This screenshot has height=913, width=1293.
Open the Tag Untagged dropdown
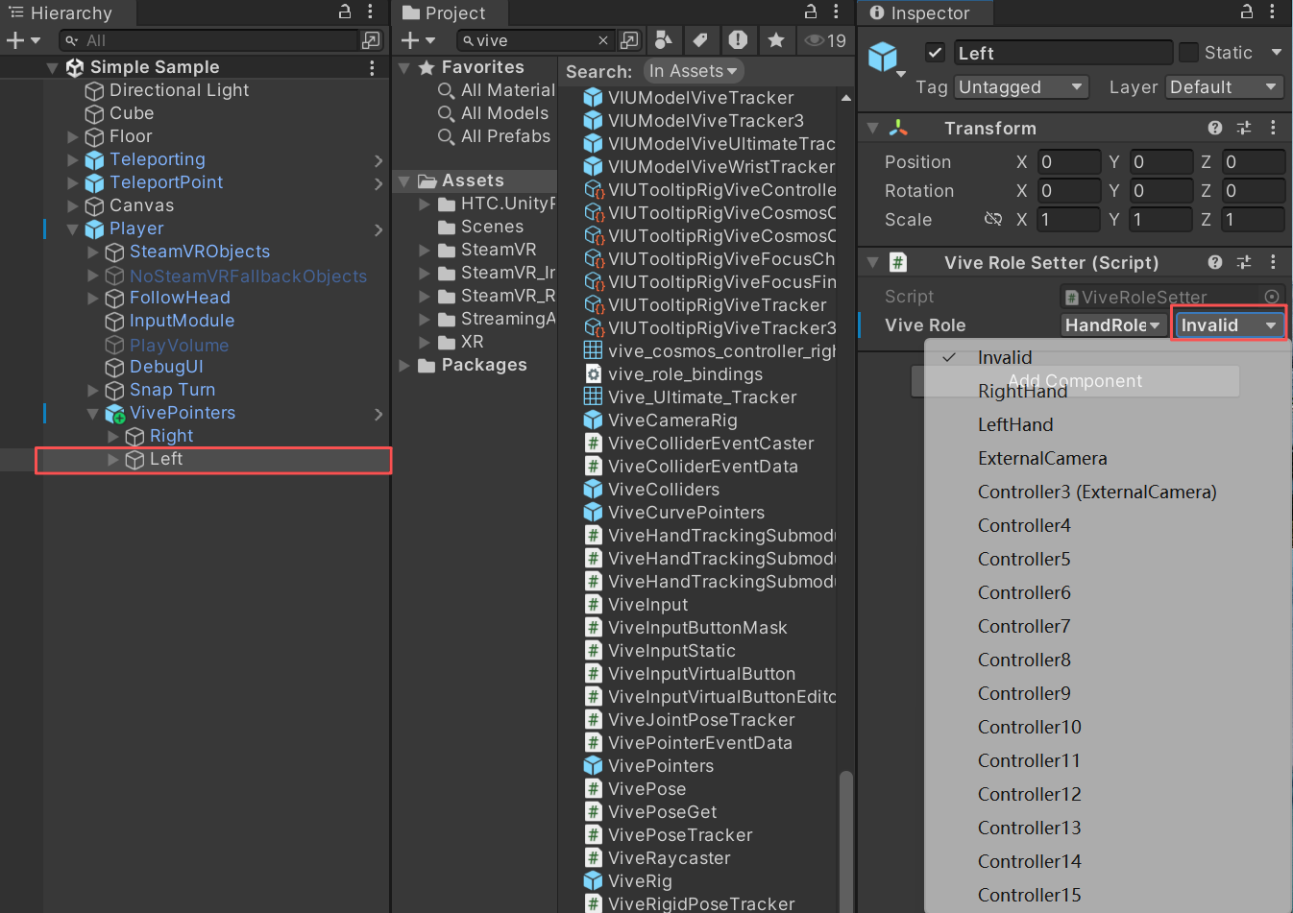(x=1021, y=87)
